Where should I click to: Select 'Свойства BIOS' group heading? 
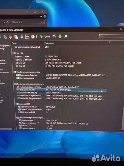pos(23,104)
